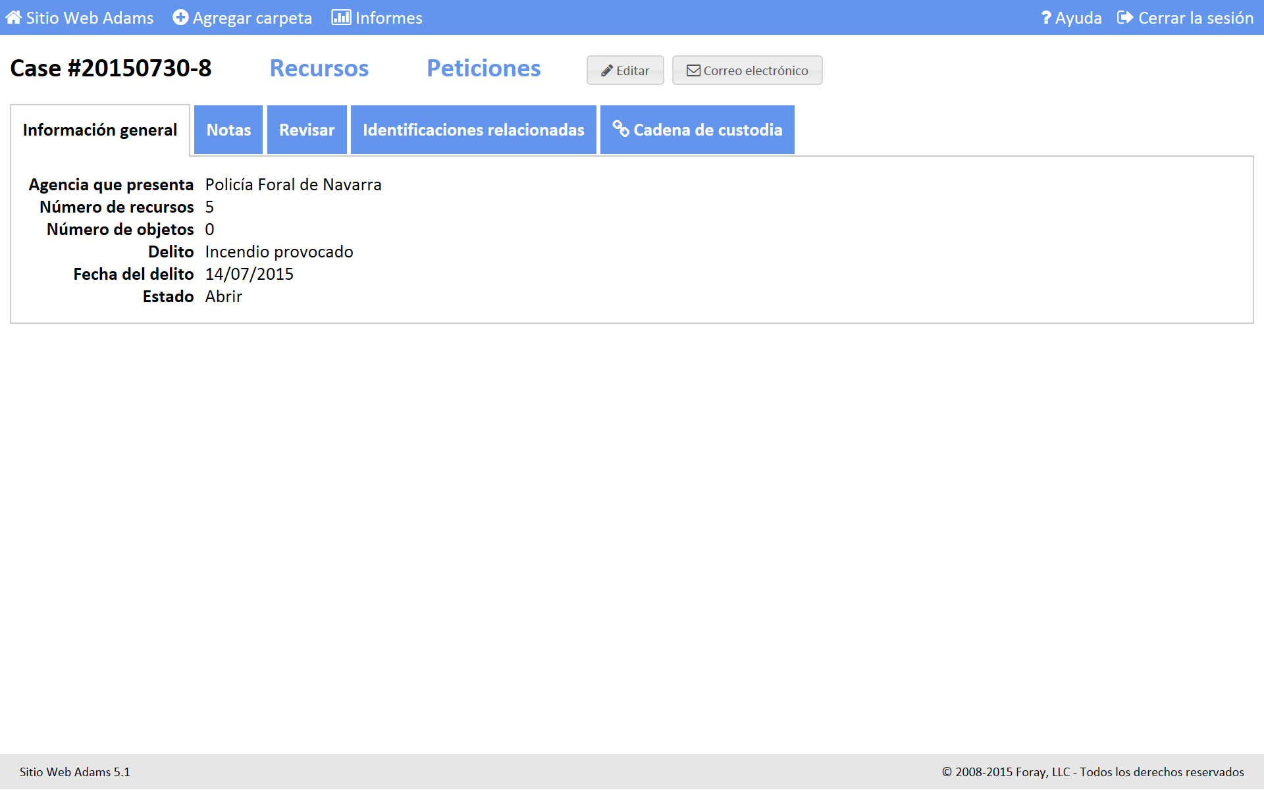The width and height of the screenshot is (1264, 790).
Task: Switch to the Revisar tab
Action: click(307, 130)
